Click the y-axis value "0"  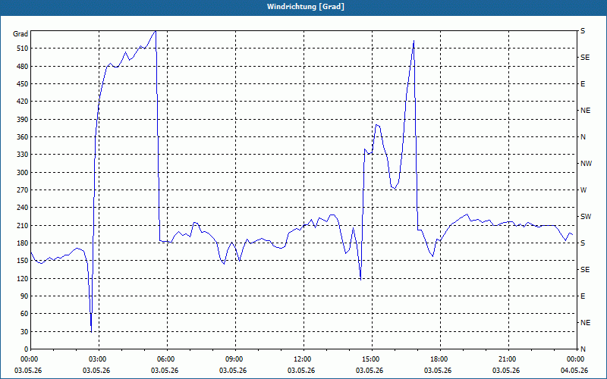26,349
